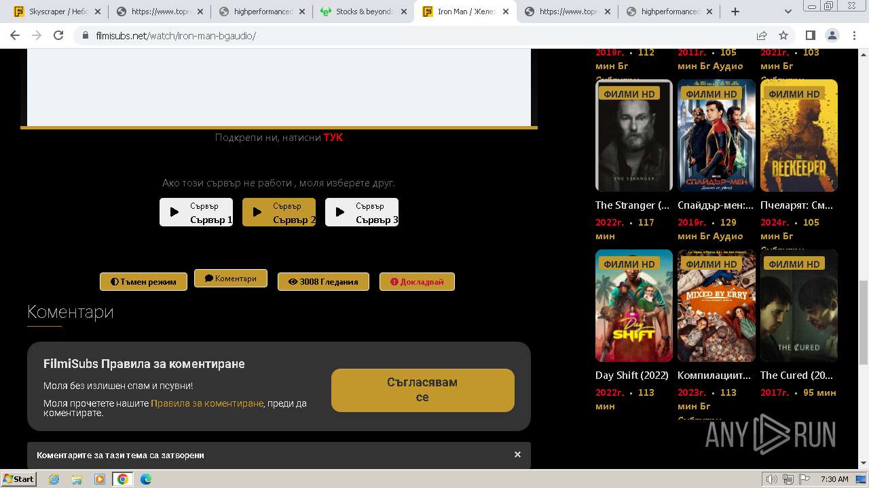Open the share page icon in address bar
This screenshot has width=869, height=488.
(x=762, y=35)
